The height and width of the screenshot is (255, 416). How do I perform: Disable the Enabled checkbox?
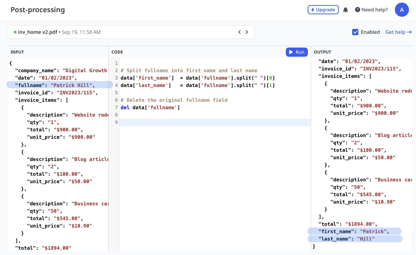tap(355, 32)
